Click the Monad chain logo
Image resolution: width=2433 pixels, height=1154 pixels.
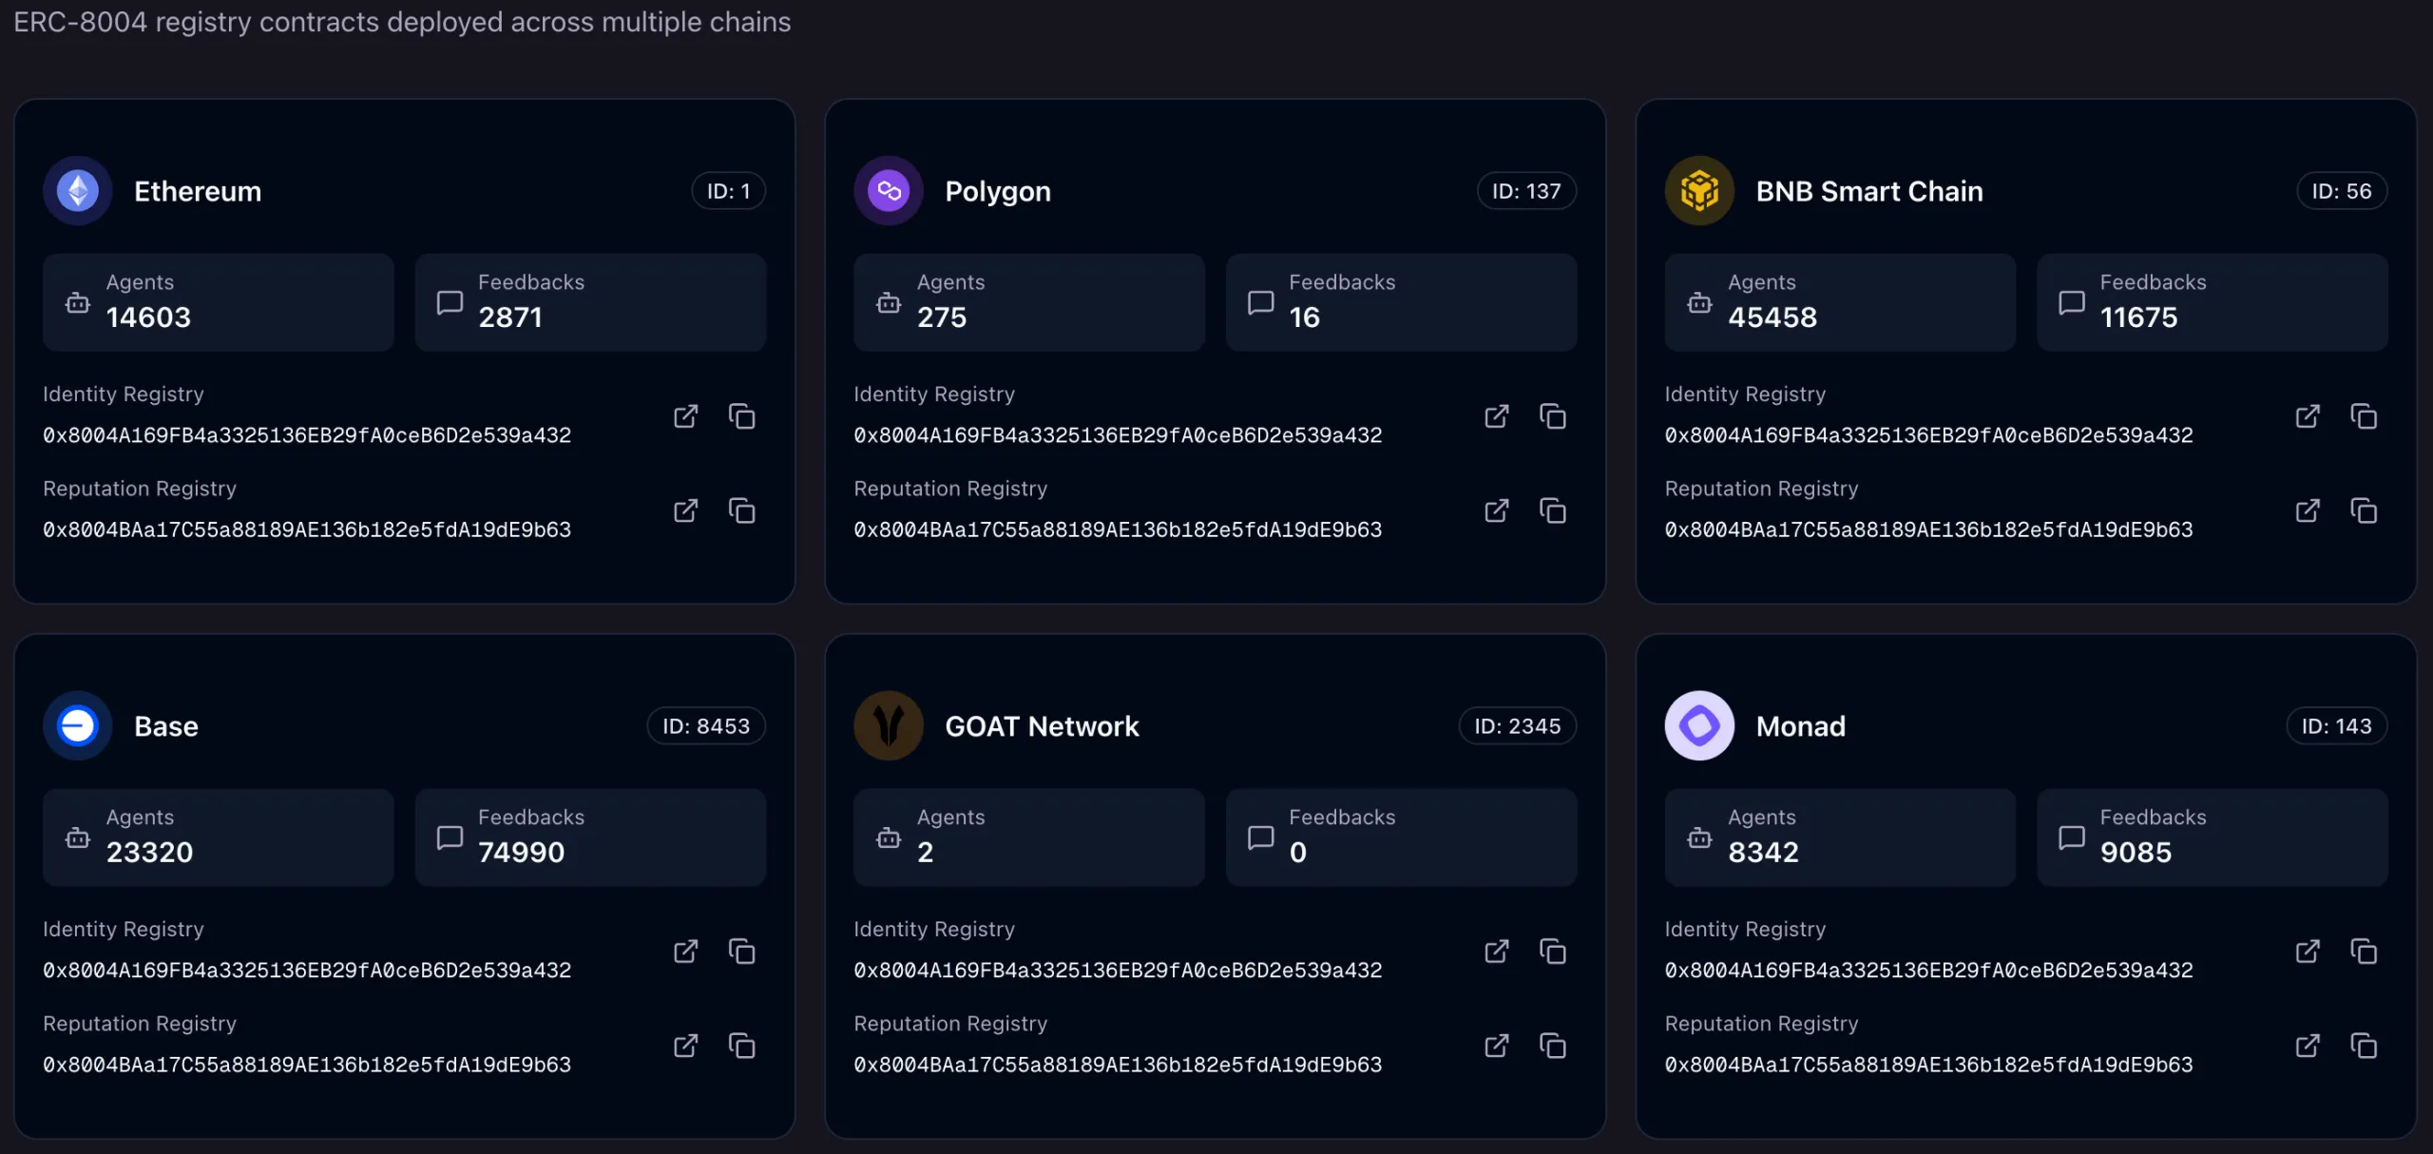(x=1698, y=725)
